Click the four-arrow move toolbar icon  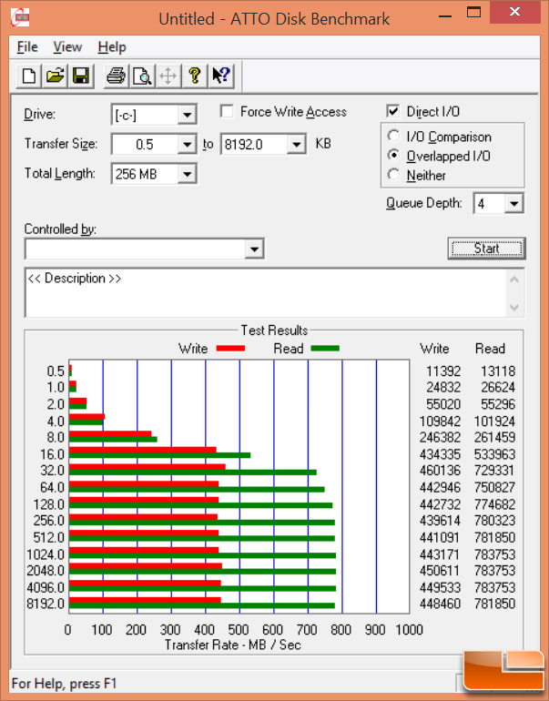pyautogui.click(x=168, y=76)
